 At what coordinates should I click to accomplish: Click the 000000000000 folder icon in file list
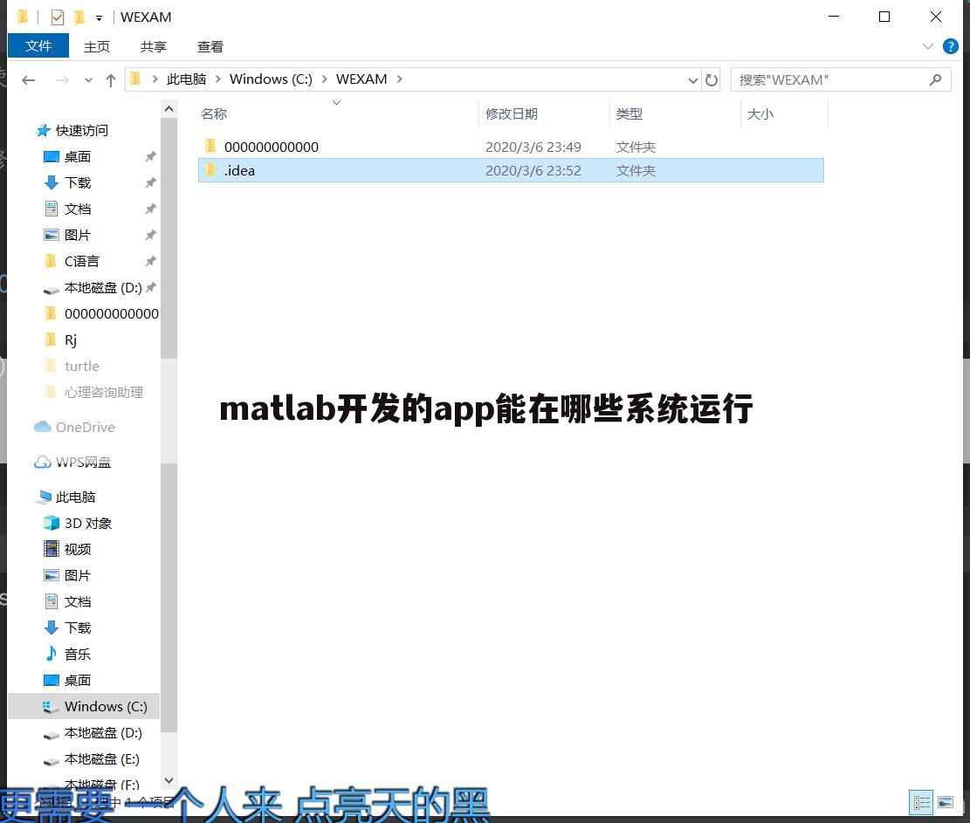210,147
